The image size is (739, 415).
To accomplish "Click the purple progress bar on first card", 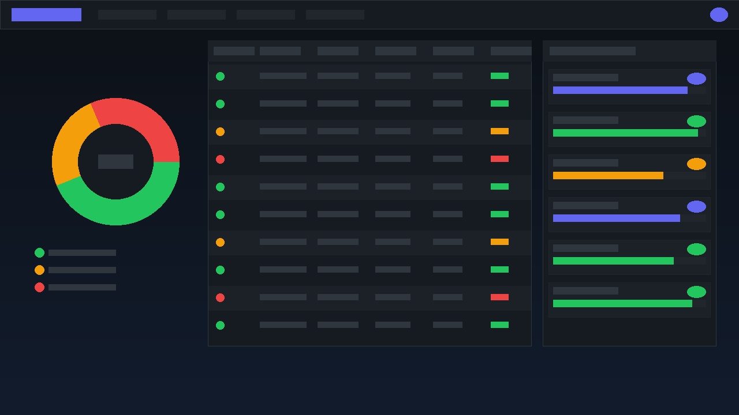I will [x=620, y=90].
